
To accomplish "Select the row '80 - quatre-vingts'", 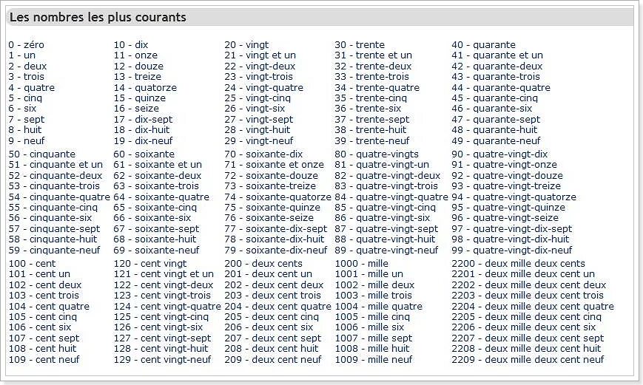I will [x=377, y=154].
